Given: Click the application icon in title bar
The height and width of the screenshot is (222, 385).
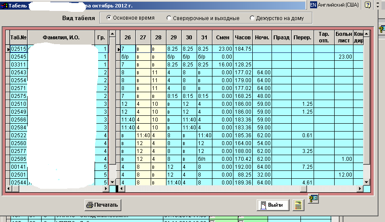Looking at the screenshot, I should click(5, 5).
